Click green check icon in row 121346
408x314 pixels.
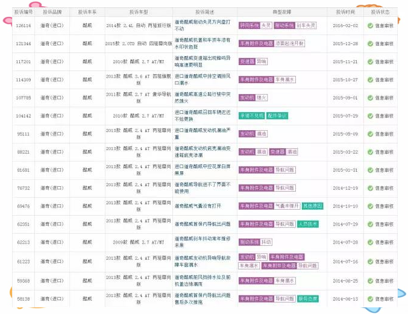(x=370, y=44)
